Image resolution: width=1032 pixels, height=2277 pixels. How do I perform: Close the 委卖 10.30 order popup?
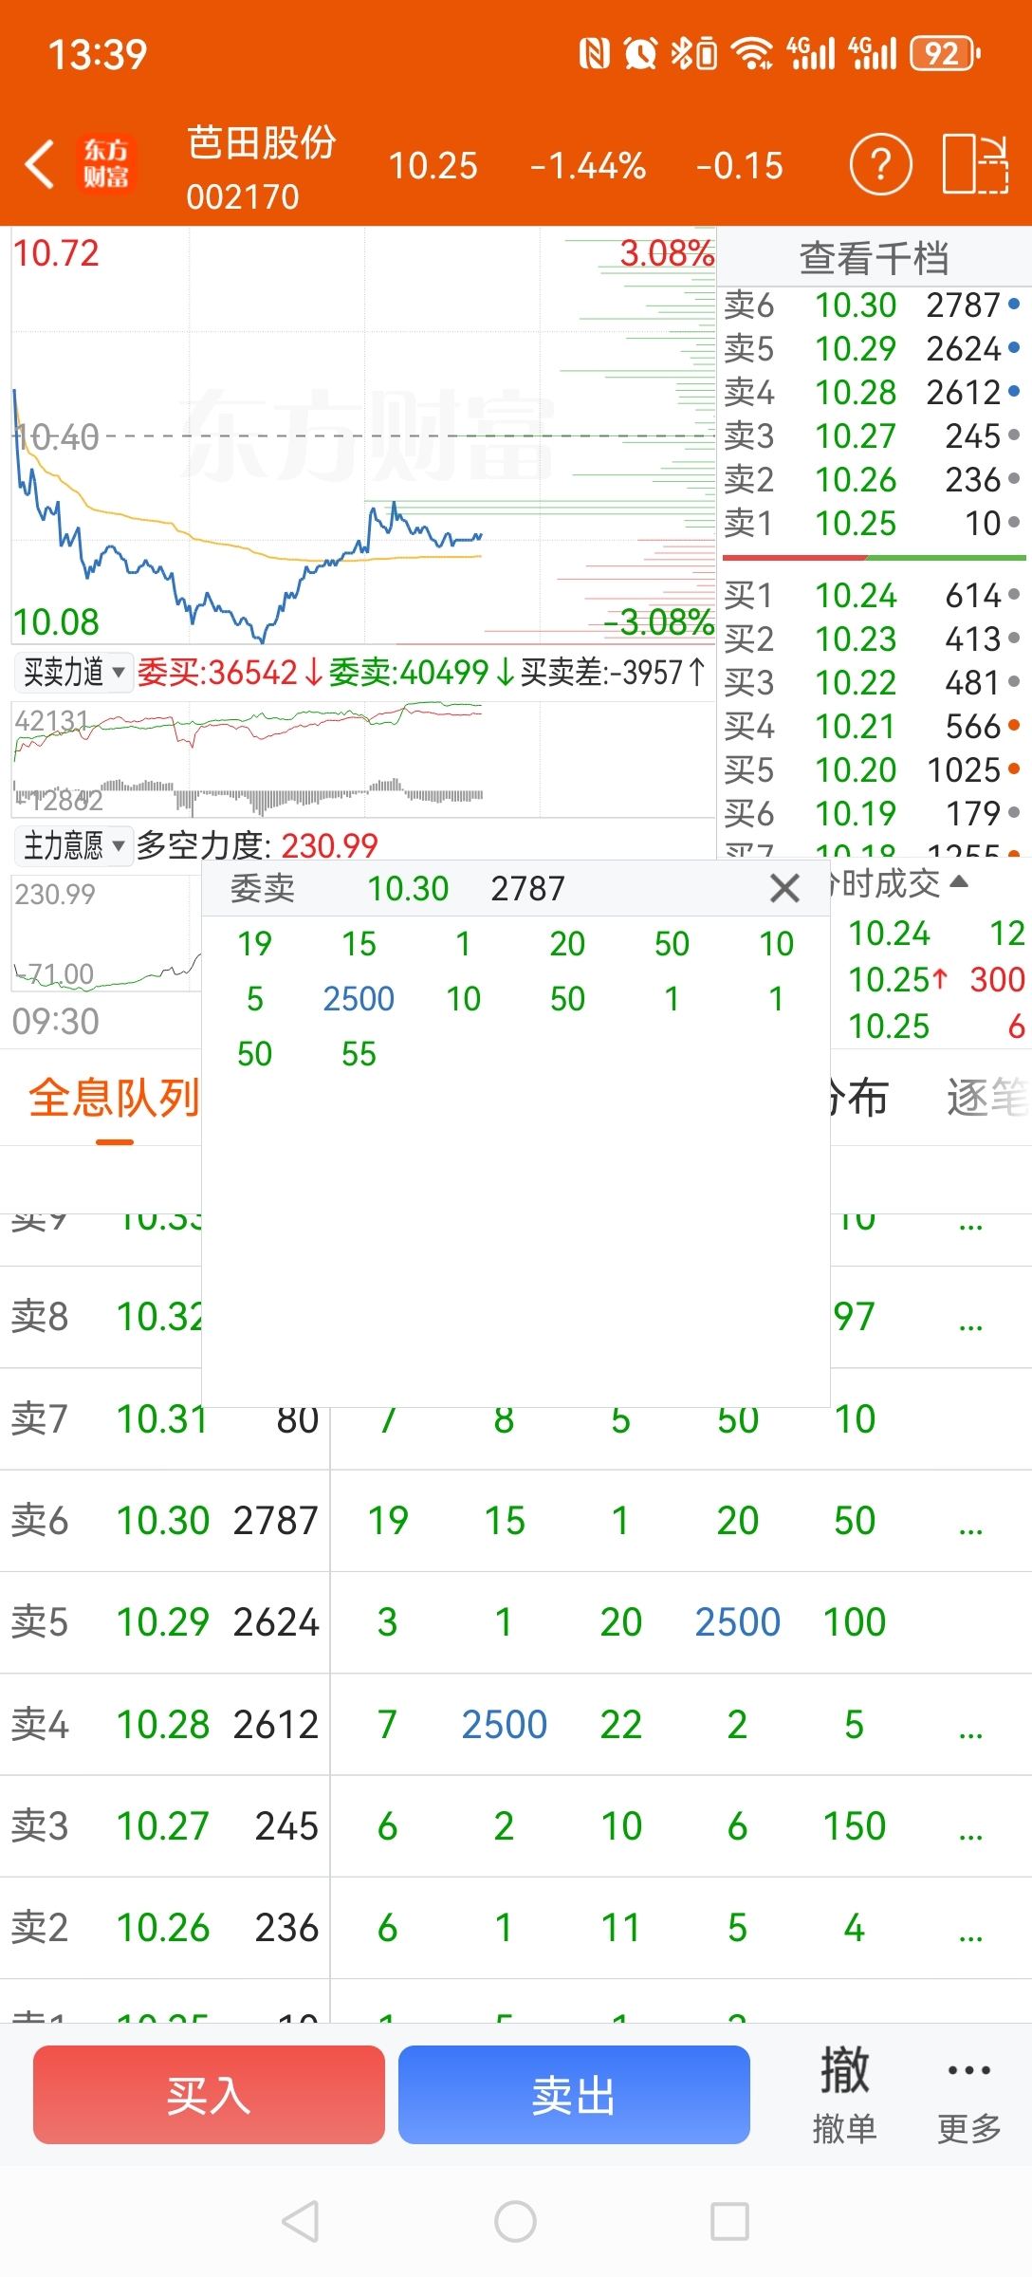(784, 889)
